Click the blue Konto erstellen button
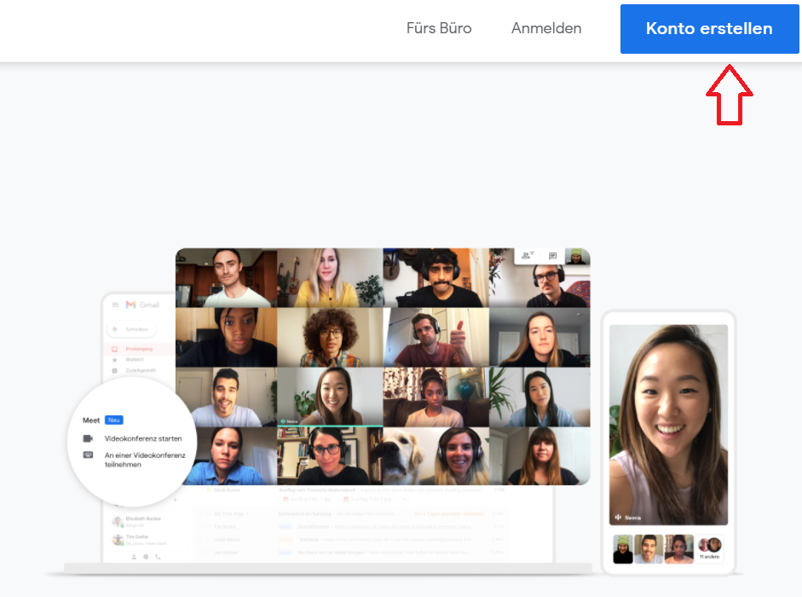The image size is (802, 597). [x=709, y=29]
